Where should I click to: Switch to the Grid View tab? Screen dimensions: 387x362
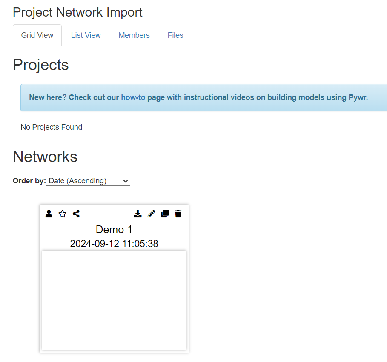click(x=37, y=35)
